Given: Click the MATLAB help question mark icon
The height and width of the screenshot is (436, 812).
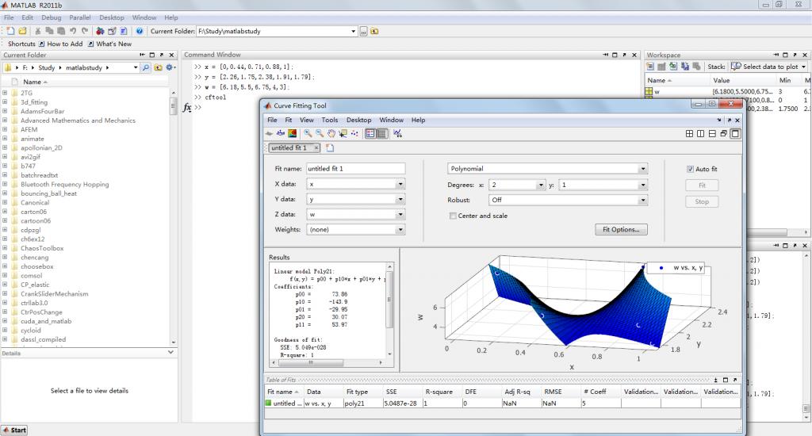Looking at the screenshot, I should pos(140,31).
